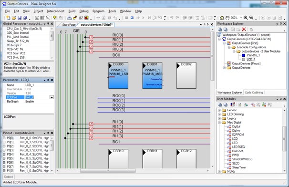Expand the LED Dimming folder
289x187 pixels.
coord(219,114)
